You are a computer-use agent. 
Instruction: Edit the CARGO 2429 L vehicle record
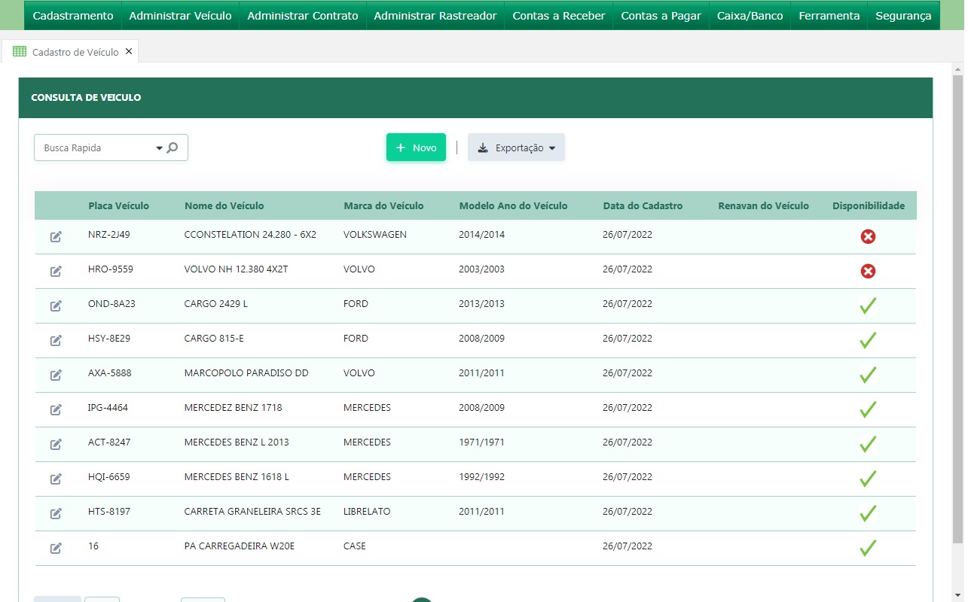point(56,306)
